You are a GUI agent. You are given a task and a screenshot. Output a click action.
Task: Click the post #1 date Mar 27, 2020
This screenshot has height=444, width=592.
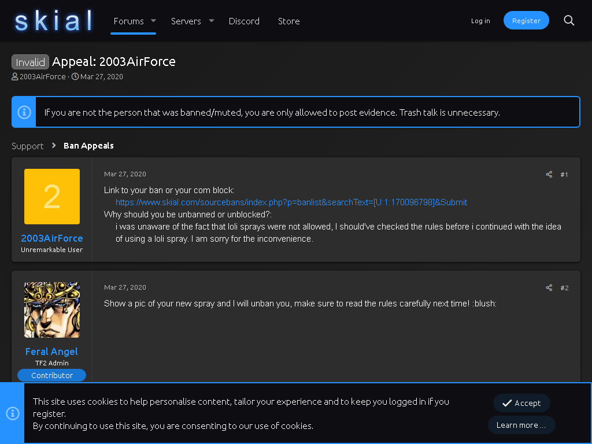125,174
